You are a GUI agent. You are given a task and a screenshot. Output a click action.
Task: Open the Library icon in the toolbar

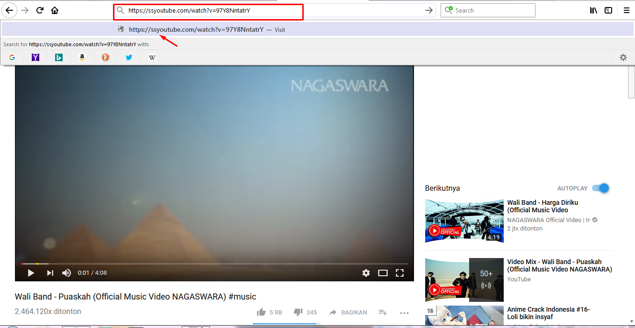[593, 10]
